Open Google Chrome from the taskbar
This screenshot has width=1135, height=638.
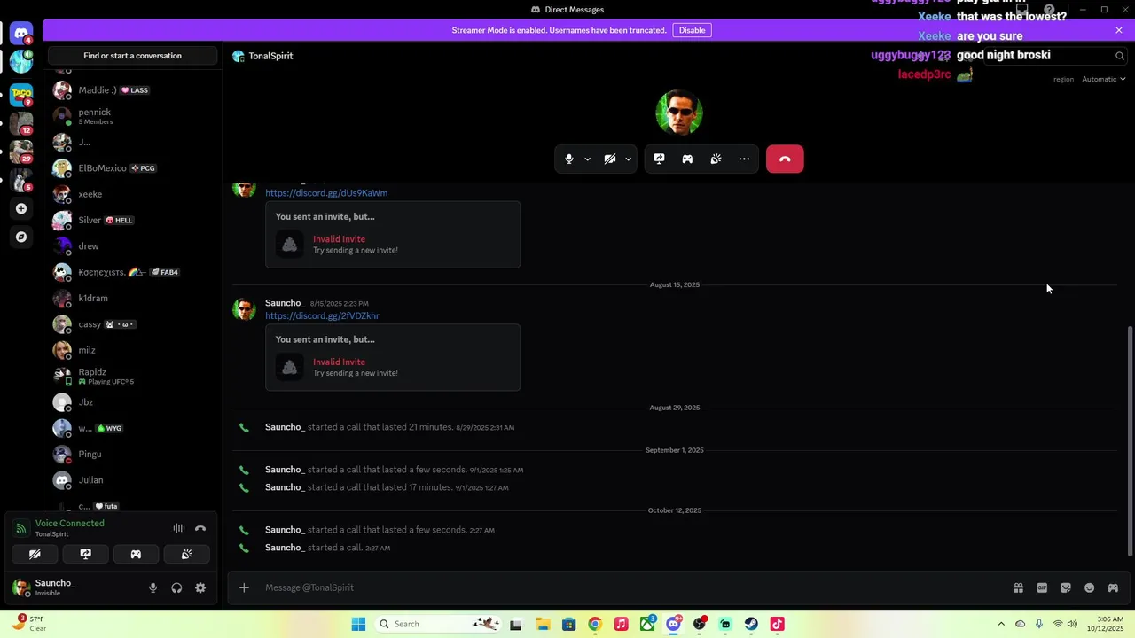pos(595,624)
